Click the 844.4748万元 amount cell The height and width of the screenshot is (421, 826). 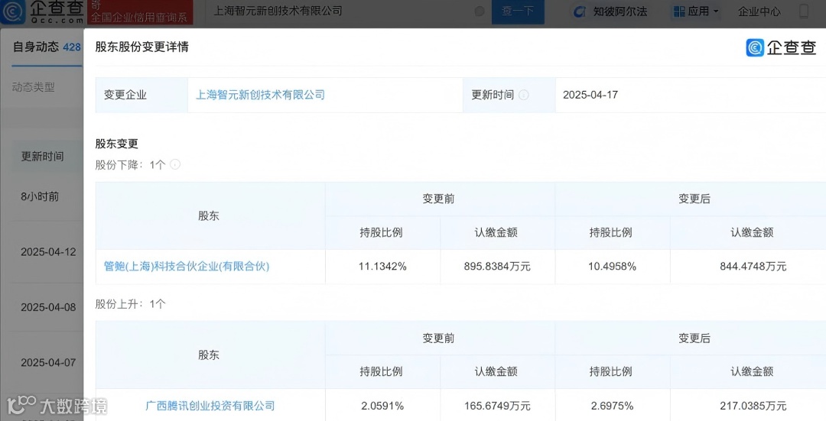click(x=753, y=267)
